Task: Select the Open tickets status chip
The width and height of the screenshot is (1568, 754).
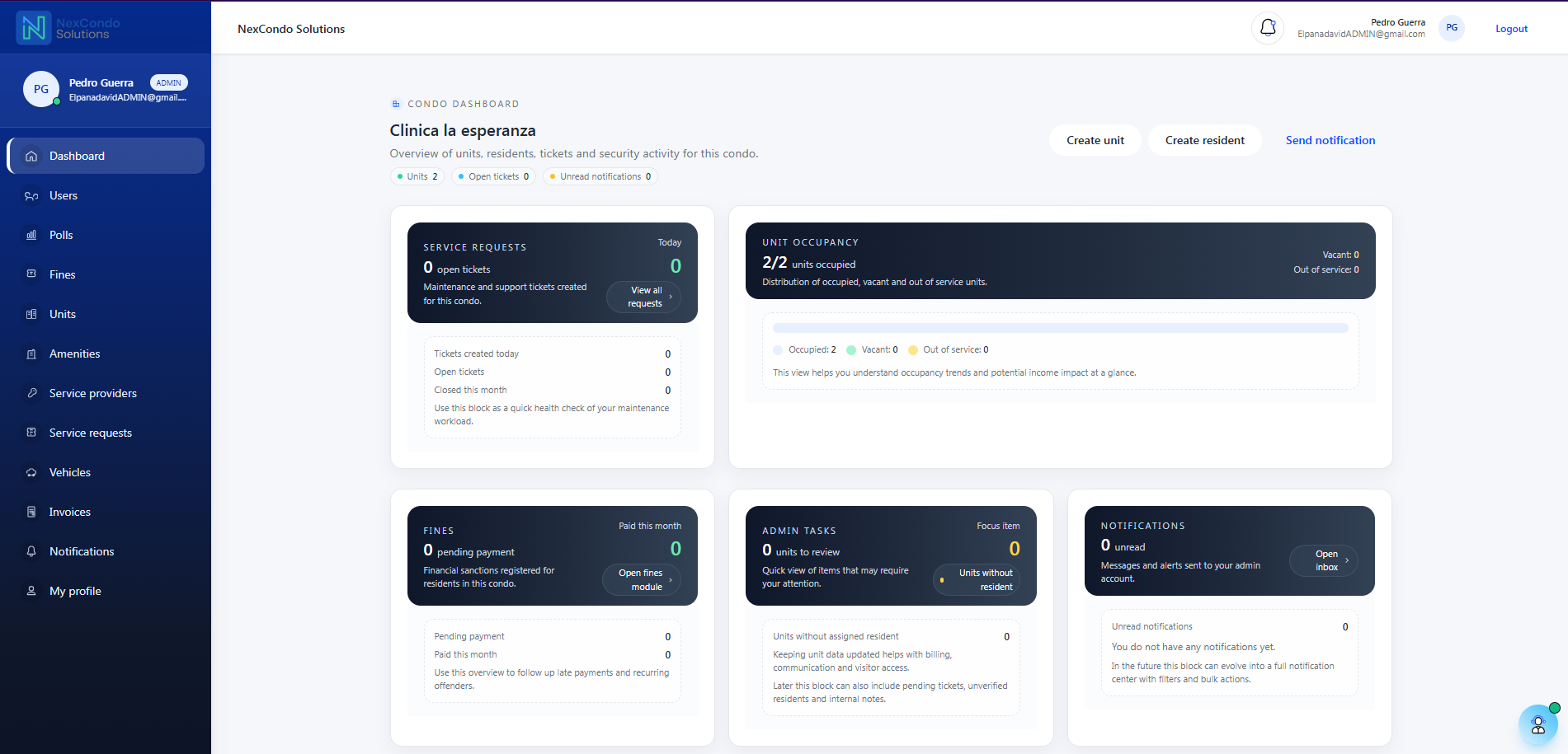Action: [492, 176]
